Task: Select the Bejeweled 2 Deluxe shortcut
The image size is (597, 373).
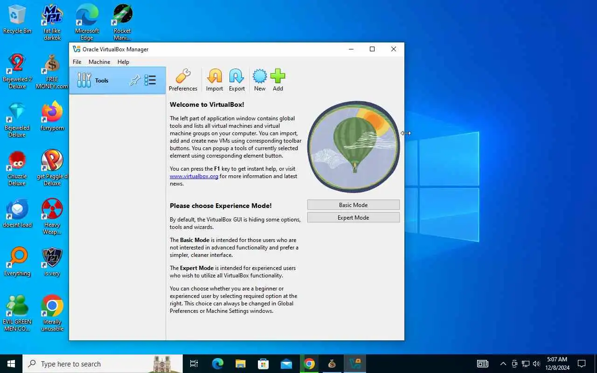Action: point(17,71)
